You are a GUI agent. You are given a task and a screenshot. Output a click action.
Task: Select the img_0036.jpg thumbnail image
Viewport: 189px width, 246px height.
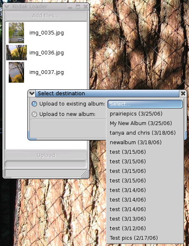[x=17, y=52]
